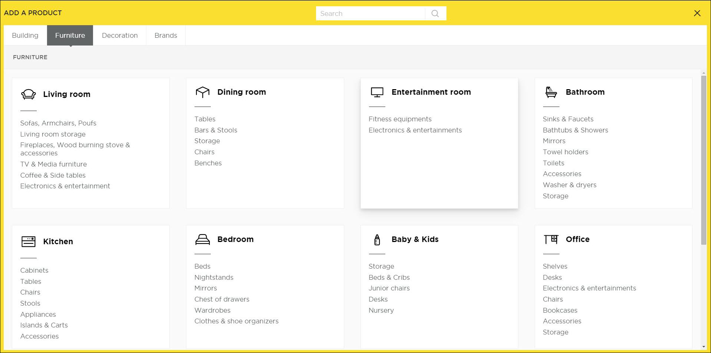The width and height of the screenshot is (711, 353).
Task: Open Wardrobes
Action: point(212,310)
